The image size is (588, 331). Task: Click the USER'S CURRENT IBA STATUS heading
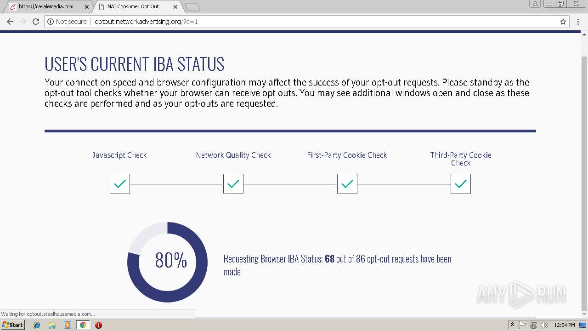135,64
